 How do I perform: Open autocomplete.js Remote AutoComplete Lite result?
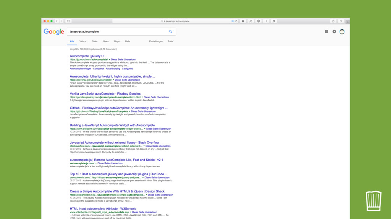pyautogui.click(x=116, y=160)
